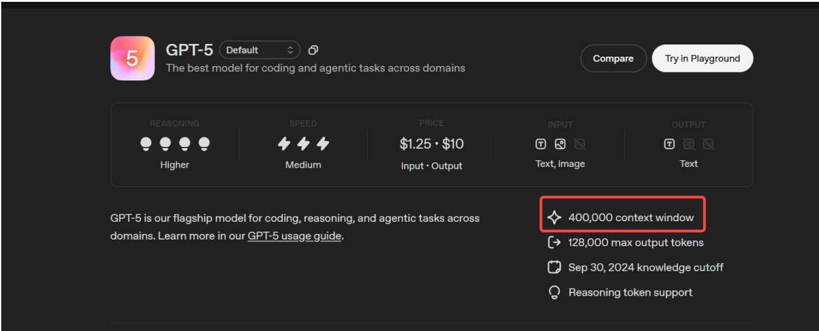The width and height of the screenshot is (819, 331).
Task: Click the PRICE column header
Action: point(432,123)
